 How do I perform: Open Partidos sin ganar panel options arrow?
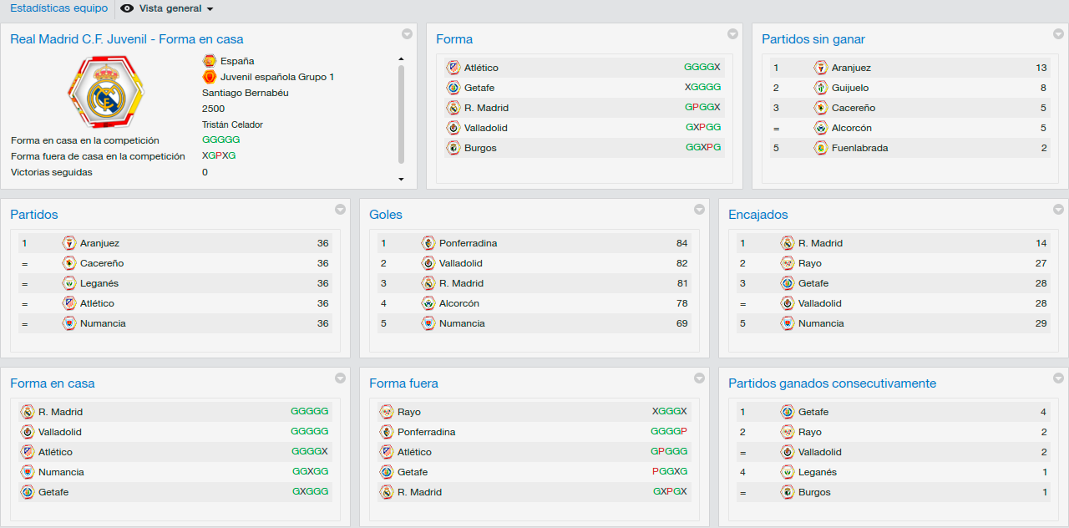(1058, 34)
